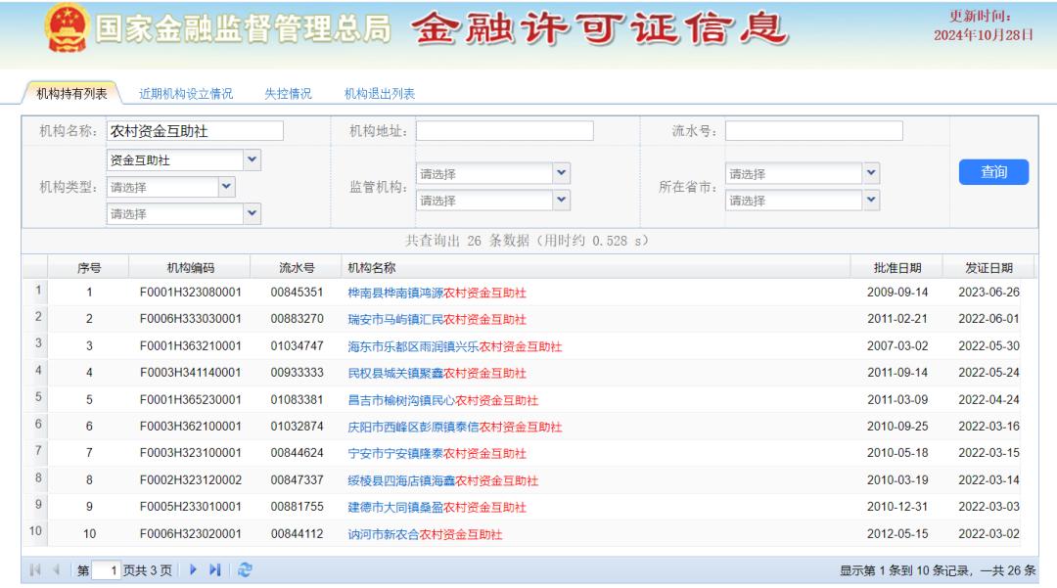Open the third 机构类型 dropdown
The image size is (1057, 588).
(252, 213)
